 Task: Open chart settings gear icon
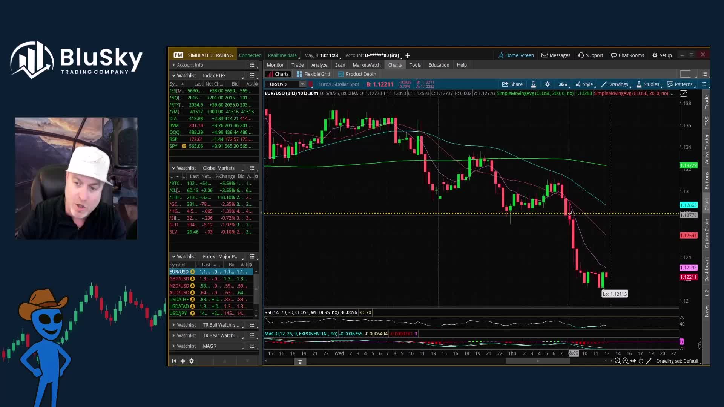point(548,84)
